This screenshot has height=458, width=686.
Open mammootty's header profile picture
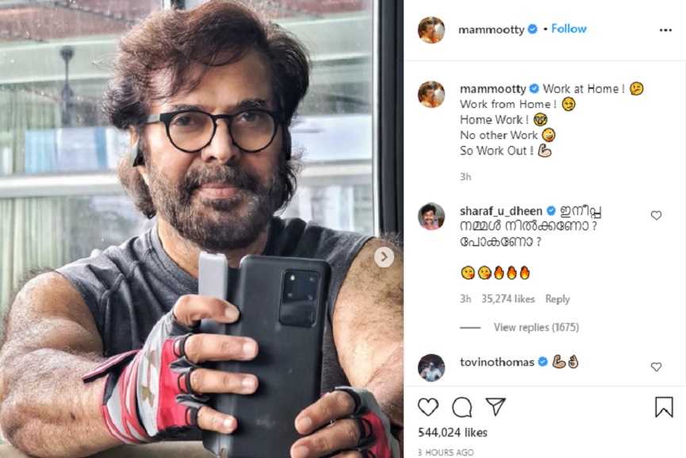click(431, 30)
